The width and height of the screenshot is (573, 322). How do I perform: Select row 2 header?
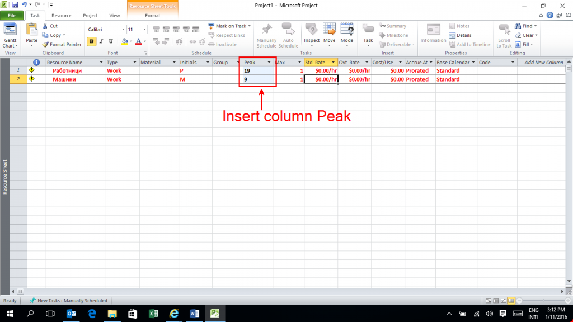point(18,79)
